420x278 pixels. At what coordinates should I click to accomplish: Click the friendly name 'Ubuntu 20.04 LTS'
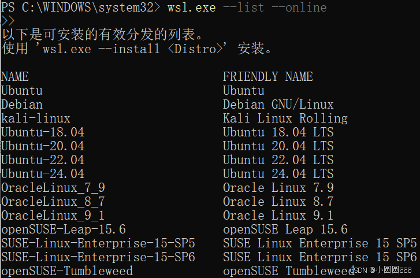pyautogui.click(x=278, y=146)
